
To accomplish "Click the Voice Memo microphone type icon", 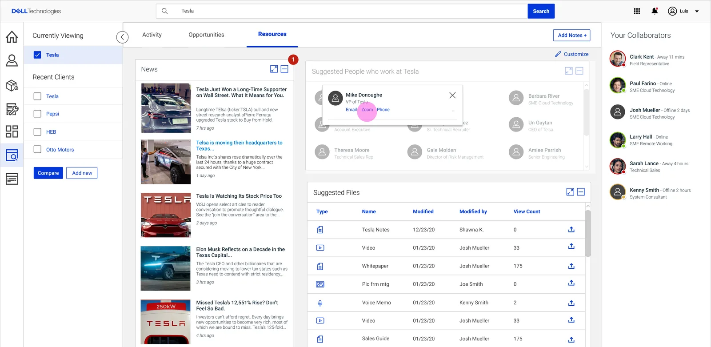I will 320,303.
